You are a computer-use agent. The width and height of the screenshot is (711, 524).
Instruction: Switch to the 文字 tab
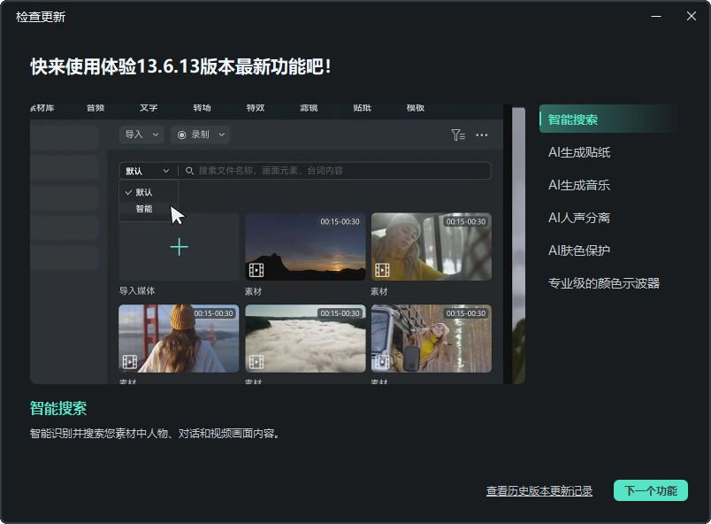149,107
